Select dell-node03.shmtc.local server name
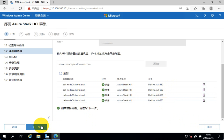 [x=74, y=95]
